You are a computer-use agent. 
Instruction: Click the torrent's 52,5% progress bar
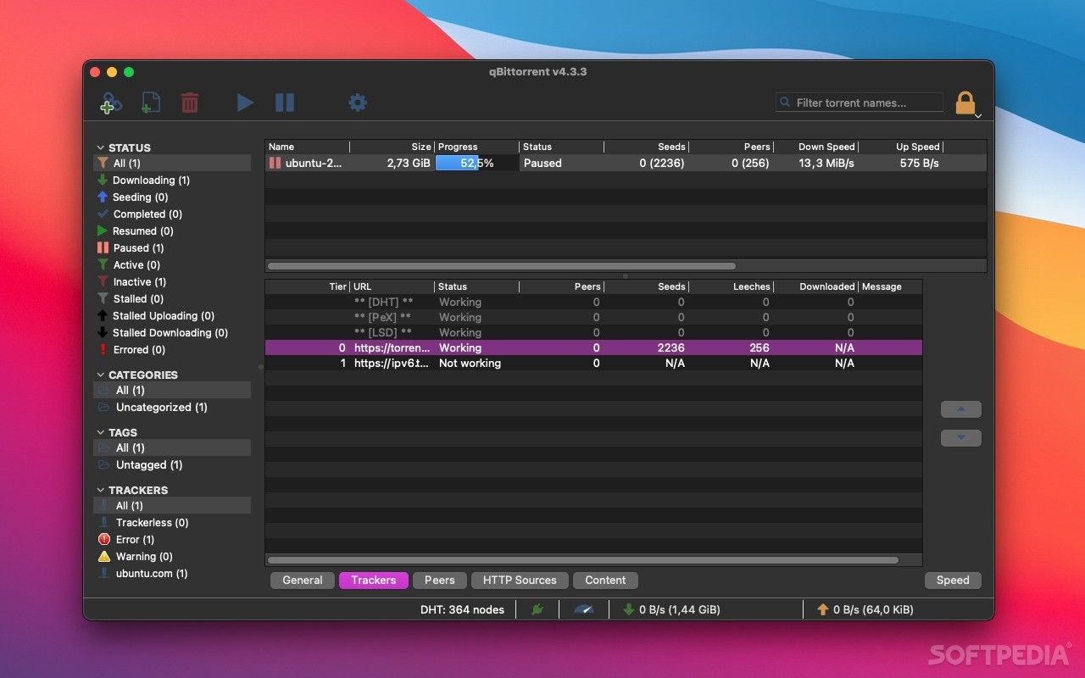coord(477,163)
